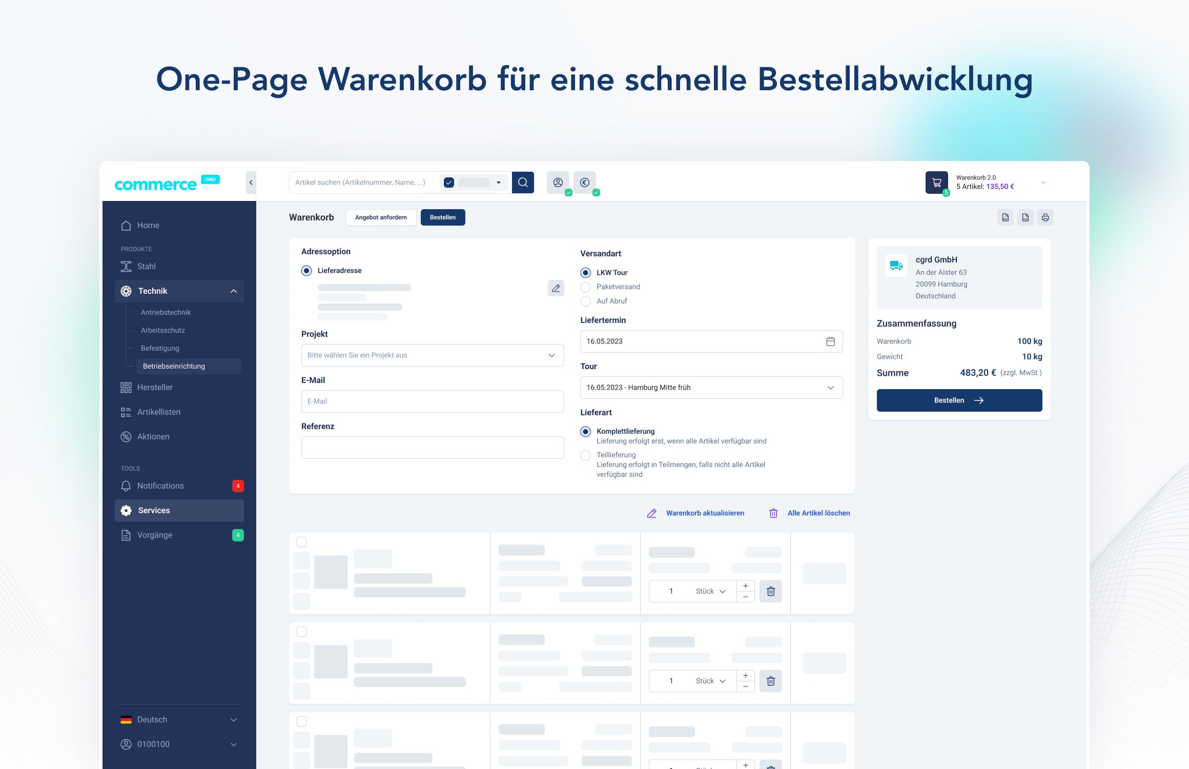Open the shopping cart icon
The width and height of the screenshot is (1189, 769).
click(x=936, y=183)
